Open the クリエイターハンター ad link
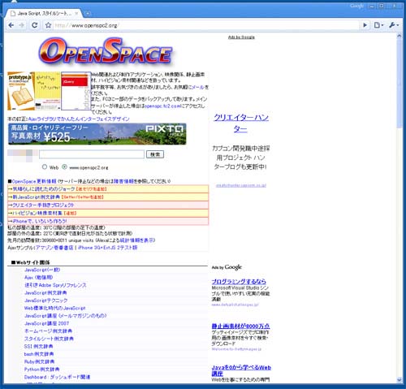406x389 pixels. pyautogui.click(x=241, y=123)
